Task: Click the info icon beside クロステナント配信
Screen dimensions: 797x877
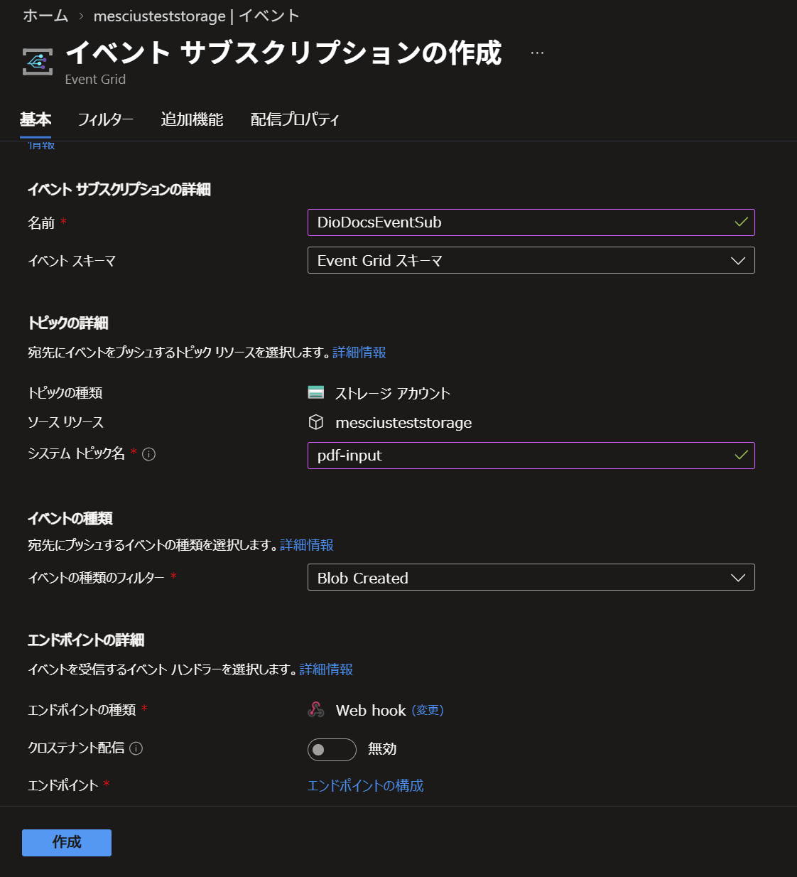Action: (136, 748)
